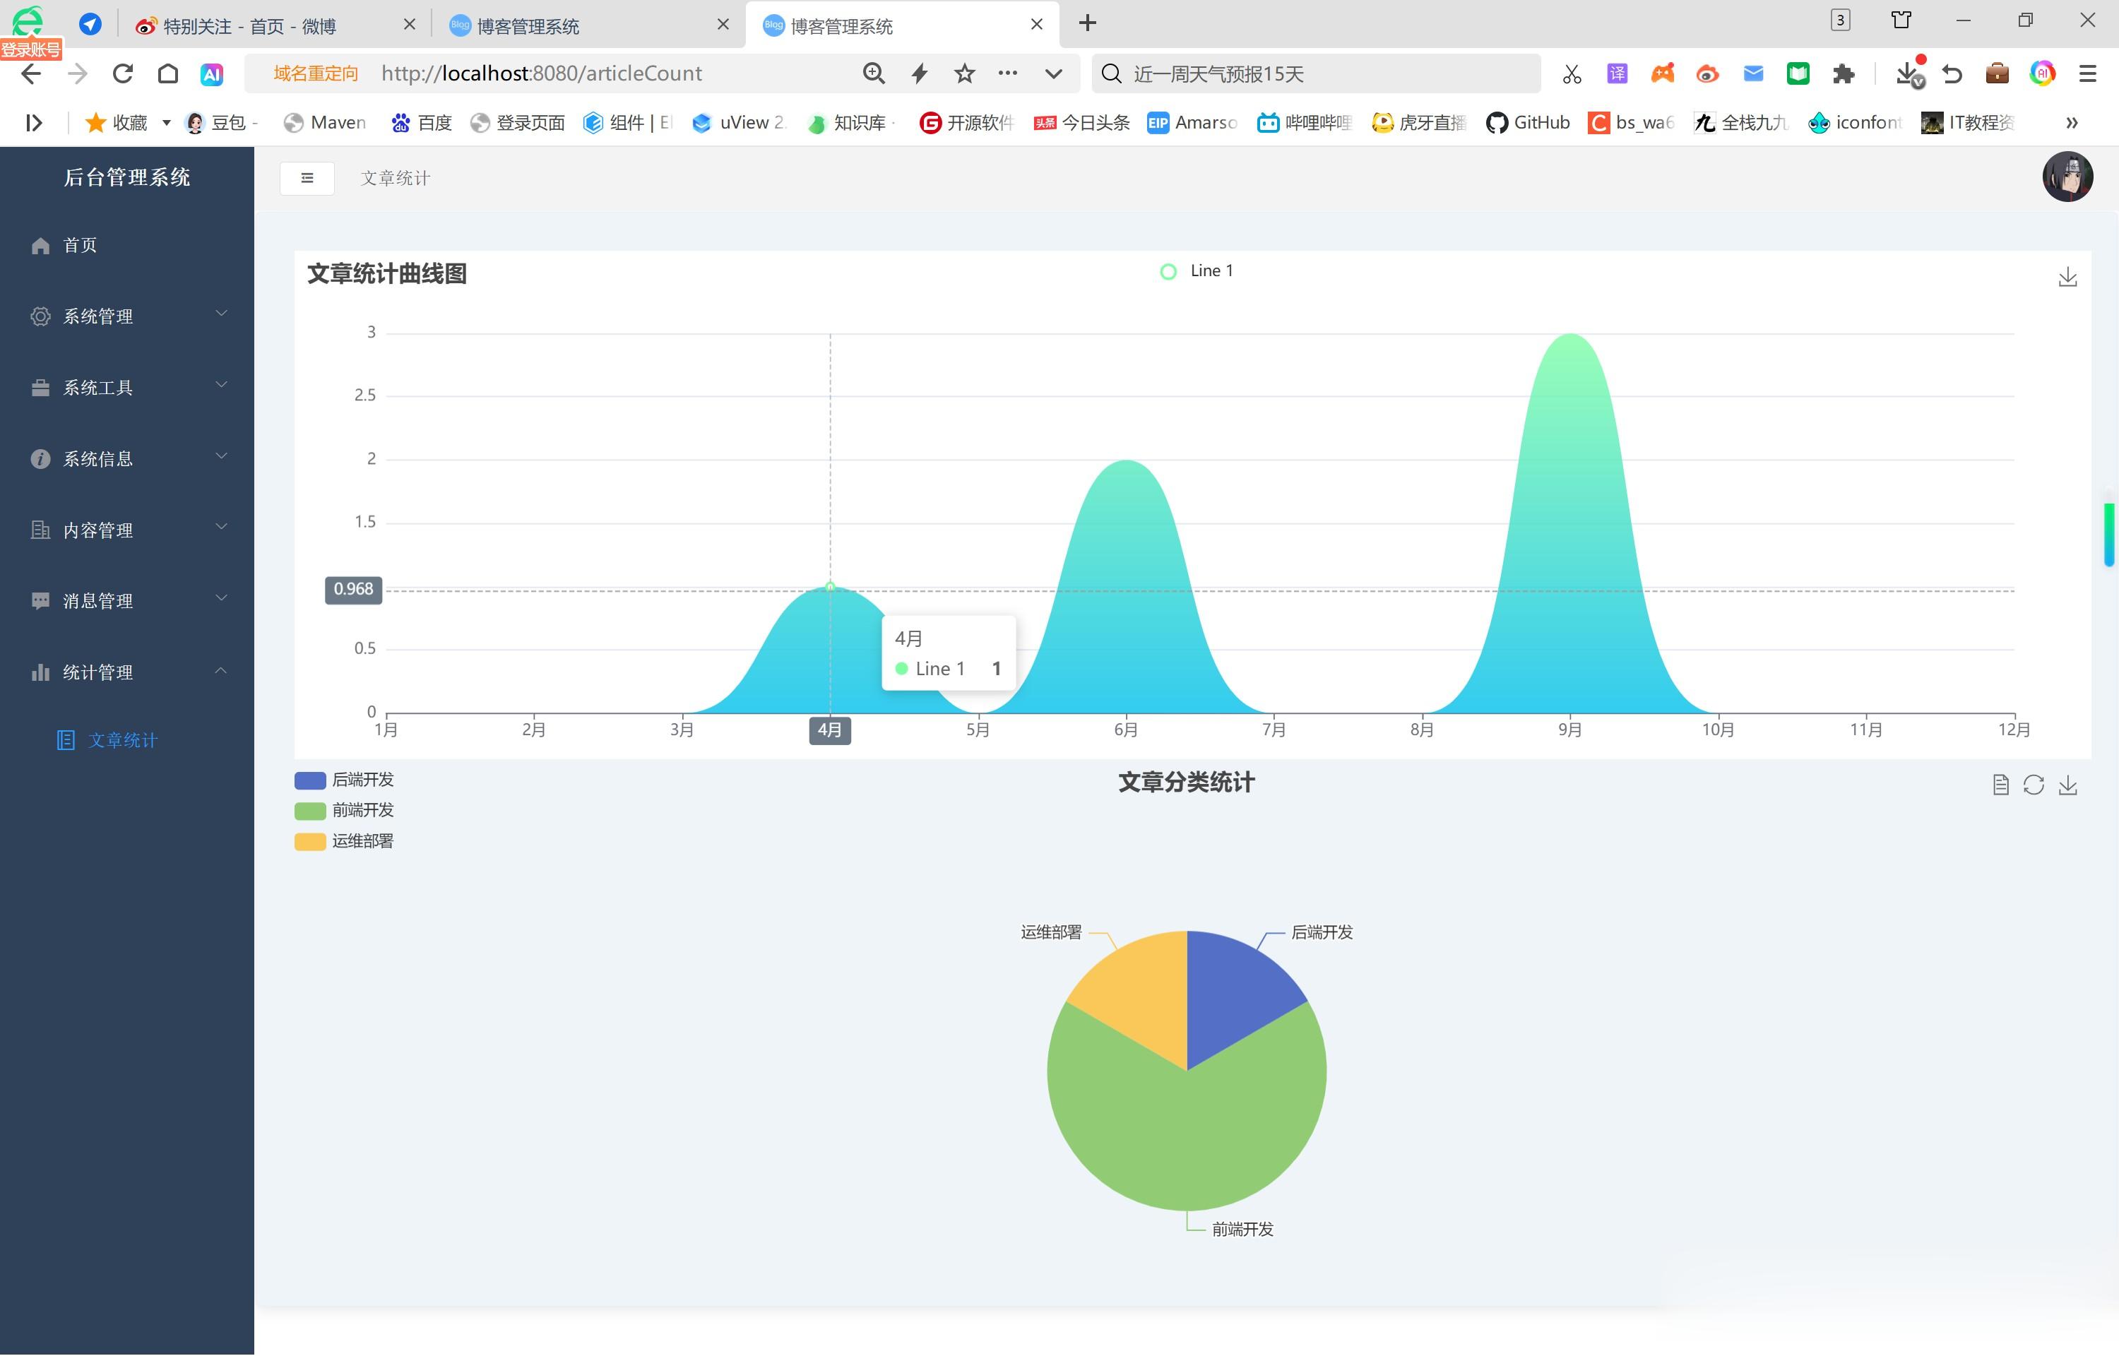Image resolution: width=2119 pixels, height=1356 pixels.
Task: Click the 运维部署 yellow legend swatch
Action: 310,842
